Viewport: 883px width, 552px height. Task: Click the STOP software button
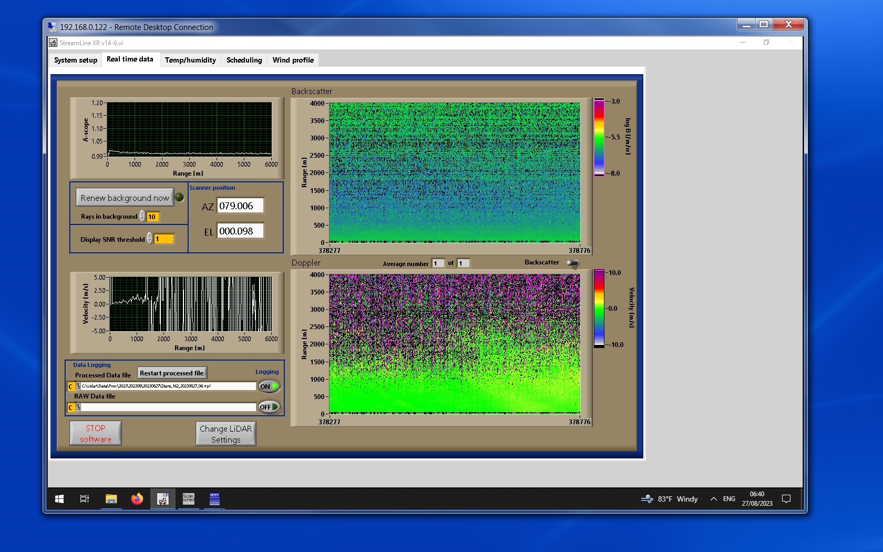point(96,434)
